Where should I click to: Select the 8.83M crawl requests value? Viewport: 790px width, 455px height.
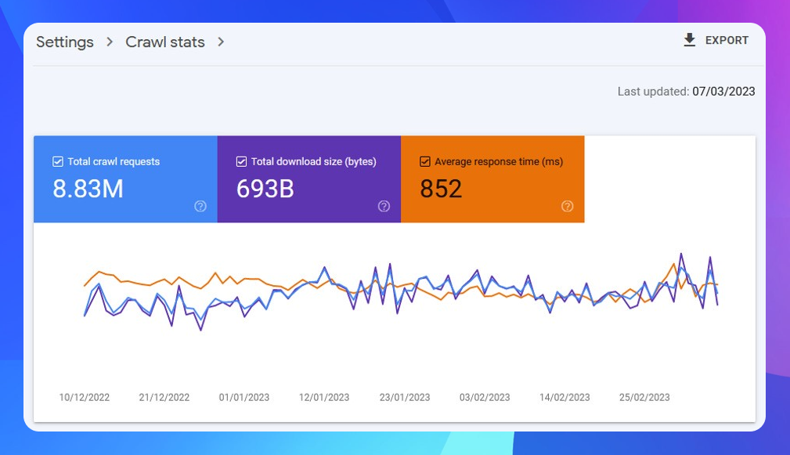88,189
